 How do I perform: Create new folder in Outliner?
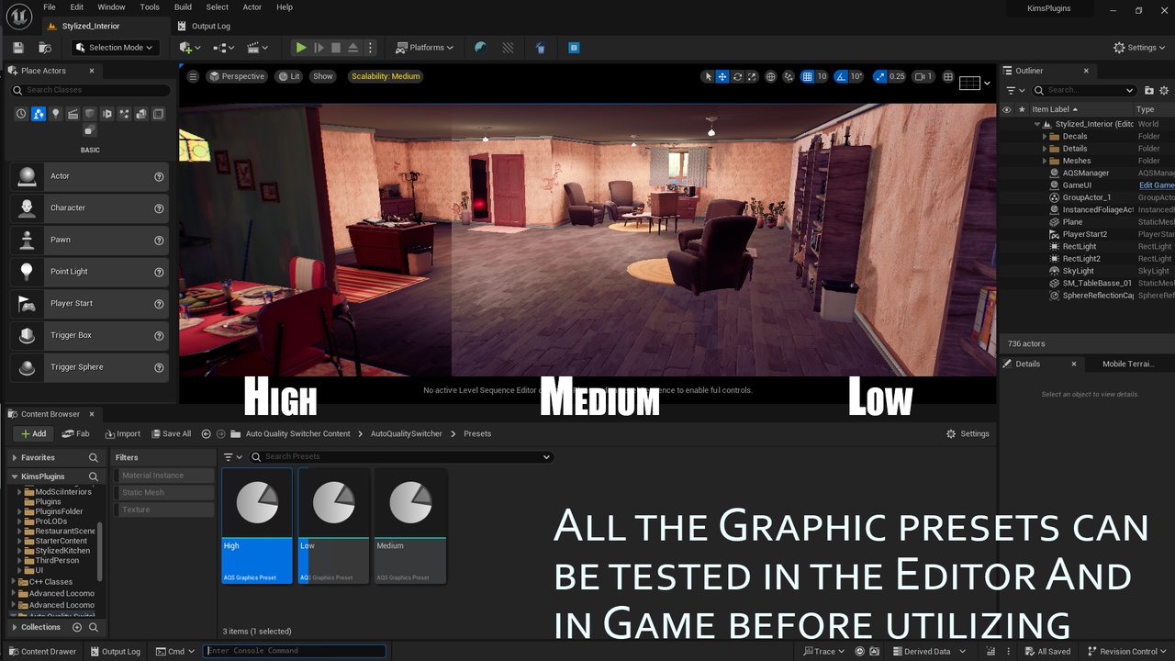[x=1147, y=90]
